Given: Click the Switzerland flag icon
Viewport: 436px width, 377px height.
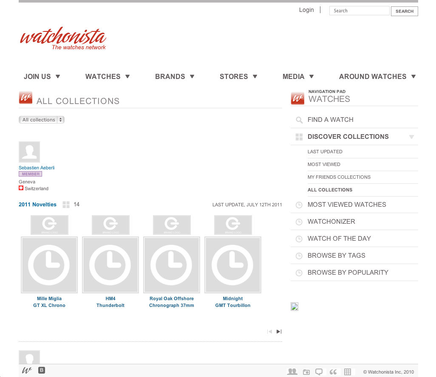Looking at the screenshot, I should point(21,188).
